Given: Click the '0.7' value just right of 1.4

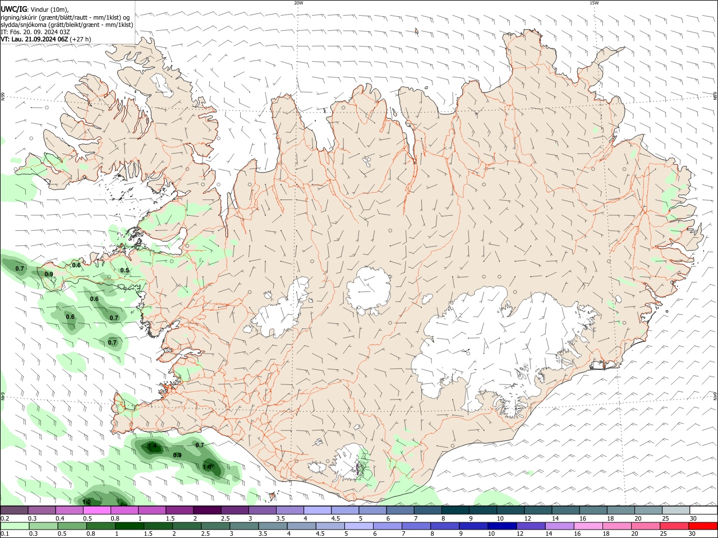Looking at the screenshot, I should pyautogui.click(x=200, y=445).
